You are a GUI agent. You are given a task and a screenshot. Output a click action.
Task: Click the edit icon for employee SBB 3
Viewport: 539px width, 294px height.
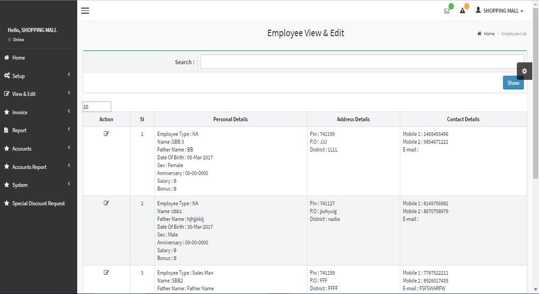click(x=106, y=134)
